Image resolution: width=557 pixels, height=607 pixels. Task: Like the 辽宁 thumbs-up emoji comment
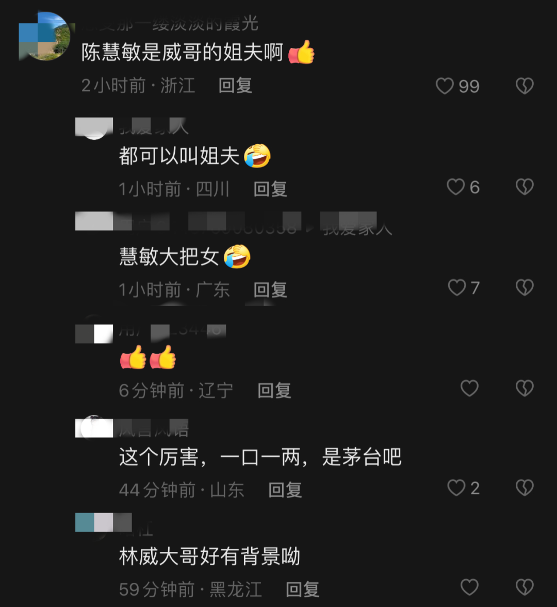pyautogui.click(x=469, y=388)
